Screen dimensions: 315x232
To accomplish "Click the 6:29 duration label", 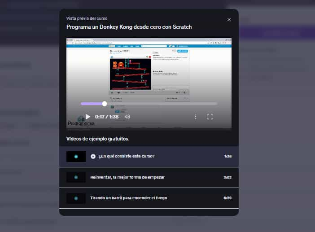I will pyautogui.click(x=227, y=198).
